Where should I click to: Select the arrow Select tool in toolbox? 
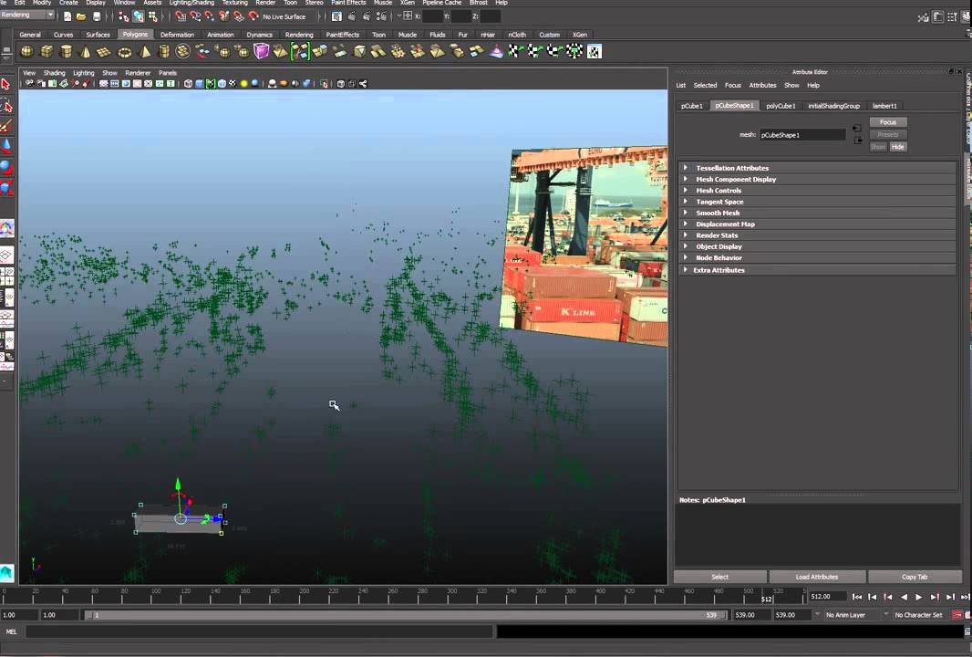pos(6,84)
